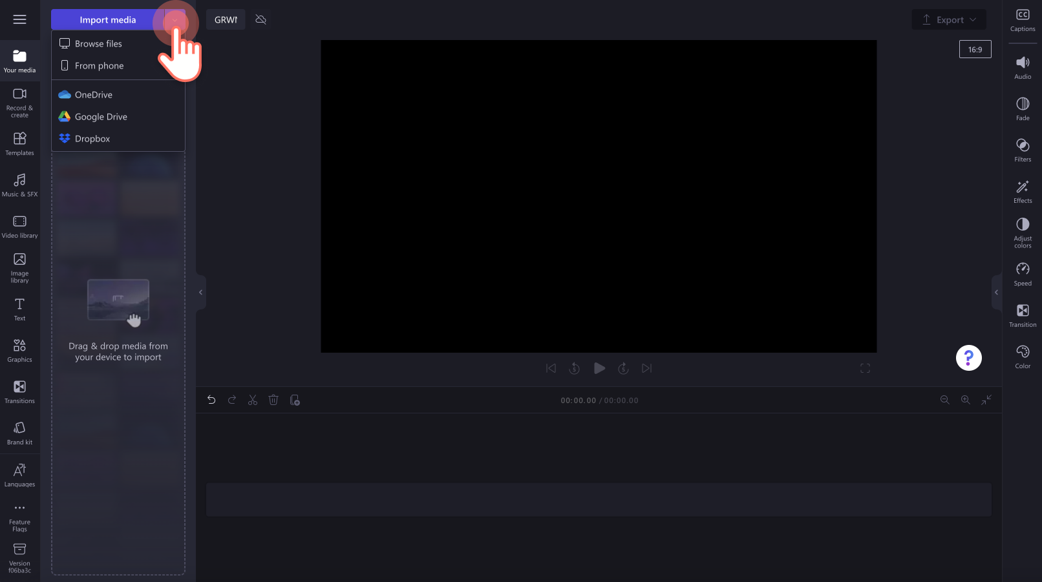1042x582 pixels.
Task: Collapse the left media panel
Action: (200, 292)
